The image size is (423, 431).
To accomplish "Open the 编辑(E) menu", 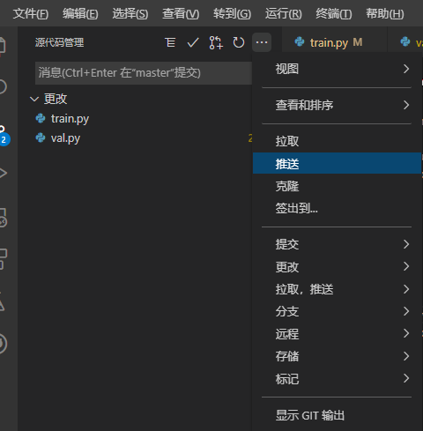I will [x=80, y=13].
